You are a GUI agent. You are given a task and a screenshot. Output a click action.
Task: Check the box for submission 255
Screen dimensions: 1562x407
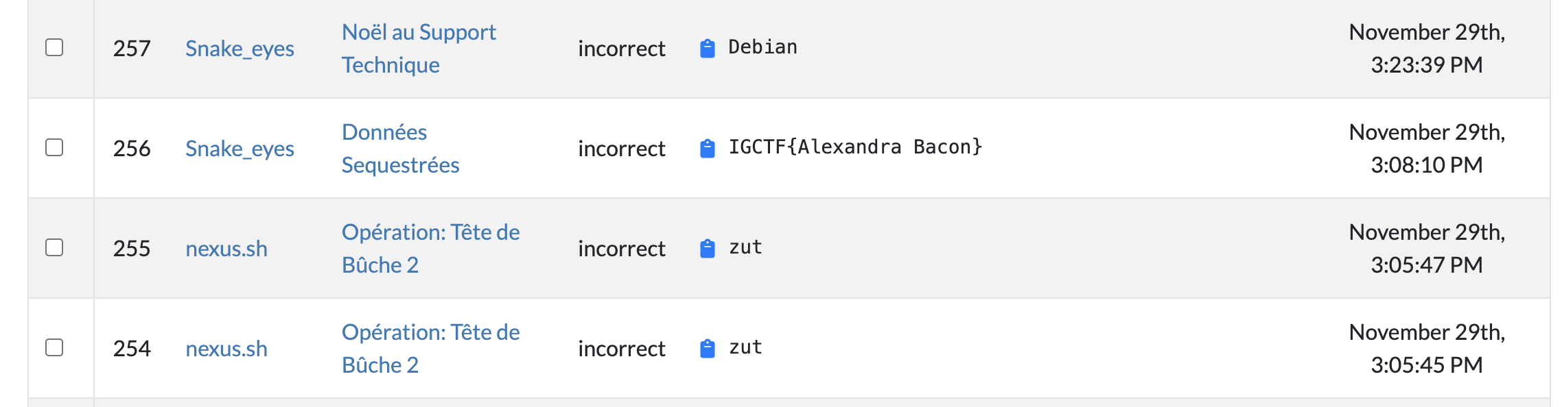(54, 247)
